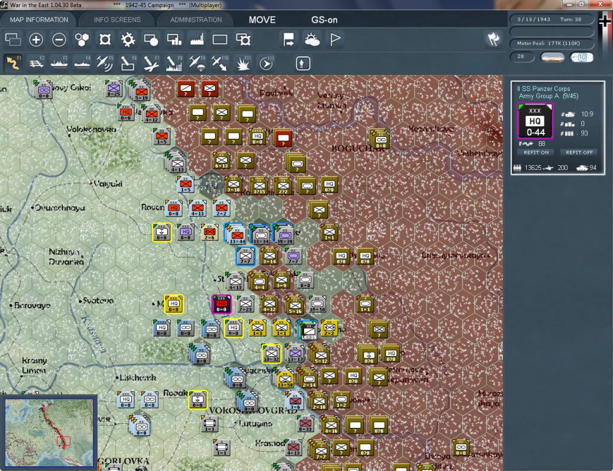613x471 pixels.
Task: Click the Motor Pool 177K (110K) readout
Action: (x=551, y=43)
